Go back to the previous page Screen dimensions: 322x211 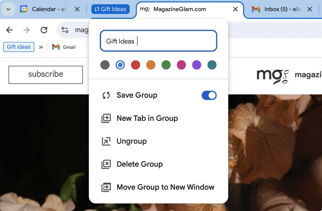9,30
